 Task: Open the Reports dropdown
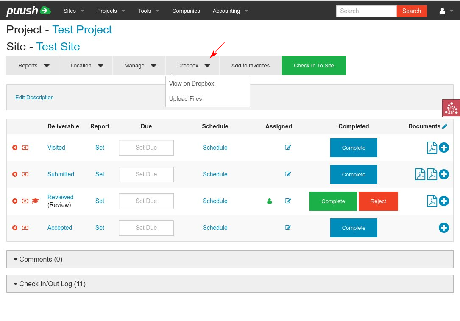click(33, 66)
